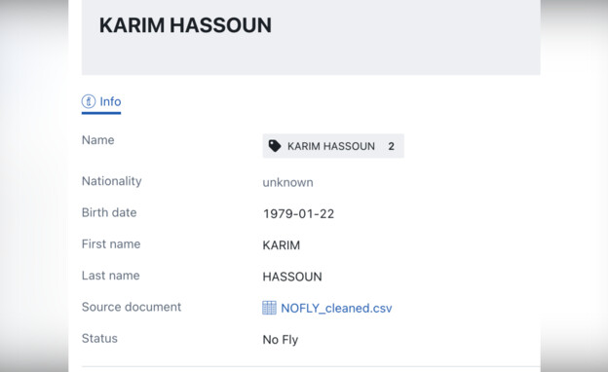Click the tag icon in the name chip
Image resolution: width=608 pixels, height=372 pixels.
[x=275, y=146]
